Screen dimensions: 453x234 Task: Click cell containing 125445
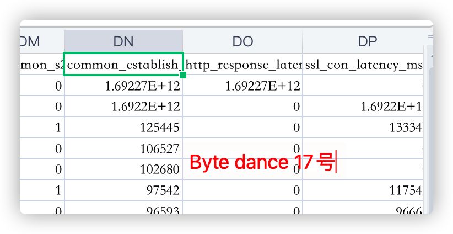[123, 128]
